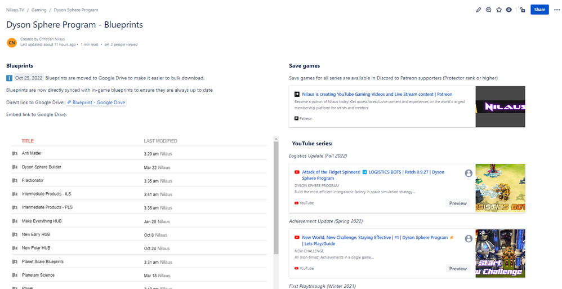562x289 pixels.
Task: Click the New Polar HUB folder icon
Action: [x=15, y=248]
